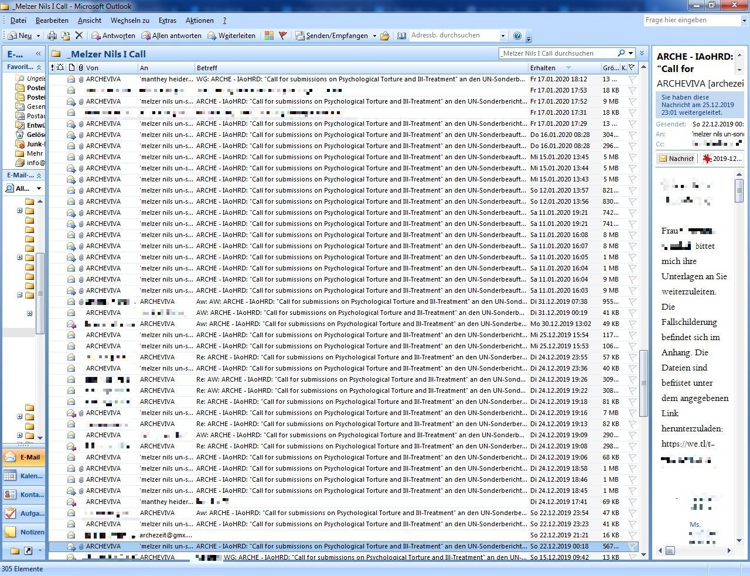Open the Ansicht menu

[90, 20]
